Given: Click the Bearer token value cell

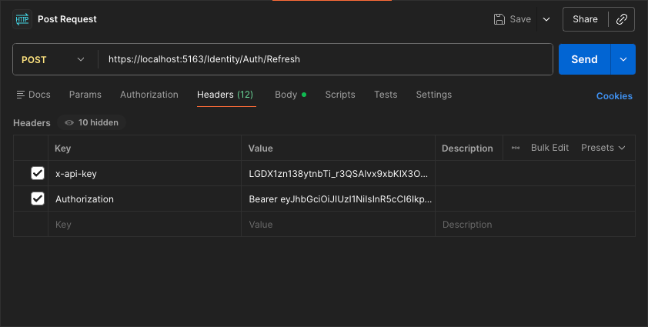Looking at the screenshot, I should pyautogui.click(x=338, y=199).
